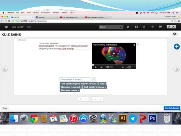
Task: Click the address bar URL
Action: (x=31, y=21)
